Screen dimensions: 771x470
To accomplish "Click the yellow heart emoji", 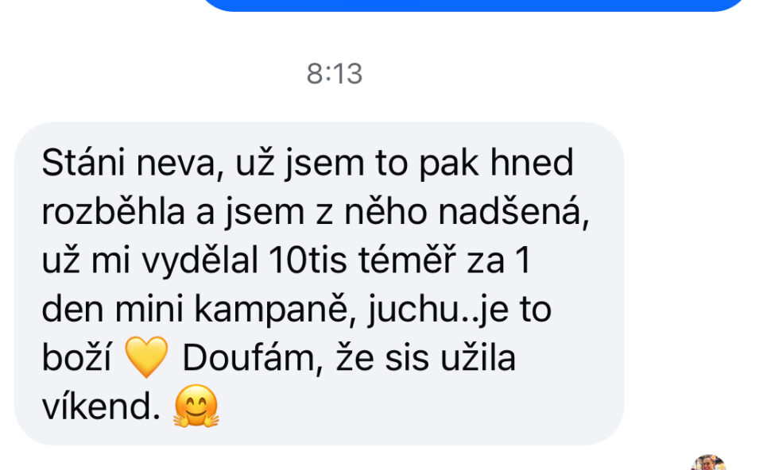I will click(146, 357).
